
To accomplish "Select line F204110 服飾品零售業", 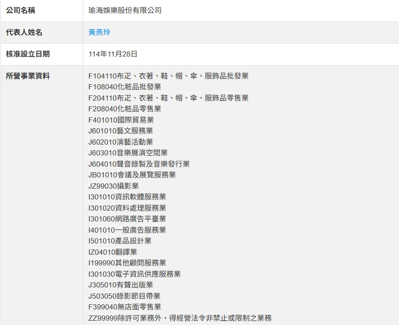I will [169, 98].
